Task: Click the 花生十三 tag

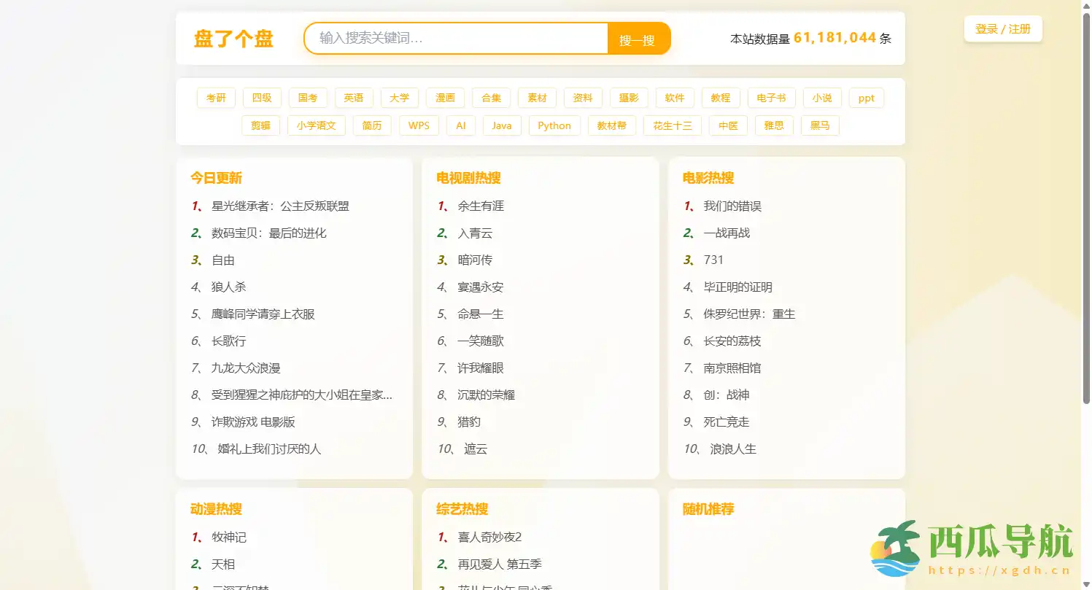Action: [672, 125]
